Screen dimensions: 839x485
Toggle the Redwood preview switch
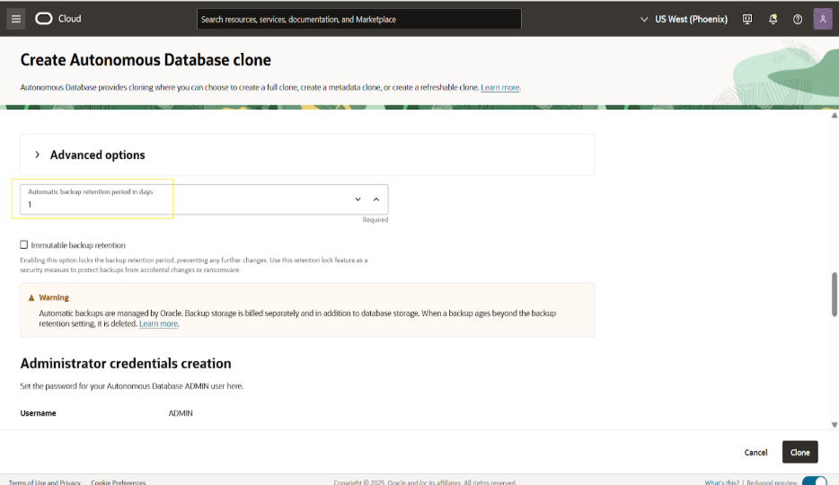pos(814,482)
